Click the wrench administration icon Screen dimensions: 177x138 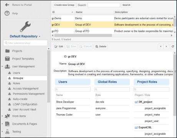[25, 26]
